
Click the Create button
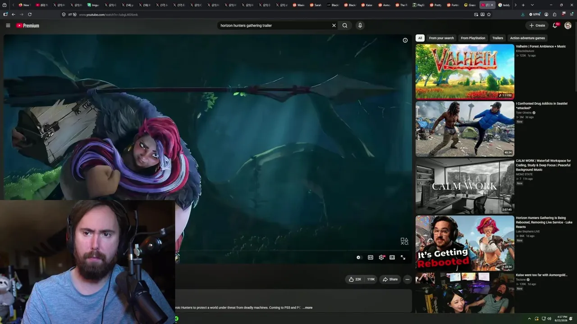[x=537, y=26]
